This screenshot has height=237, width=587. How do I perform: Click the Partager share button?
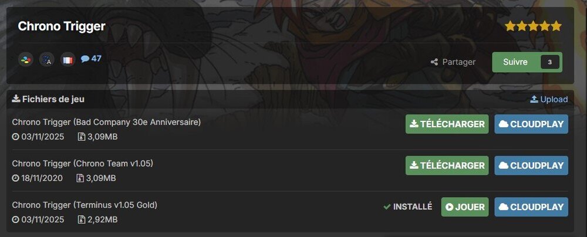453,62
